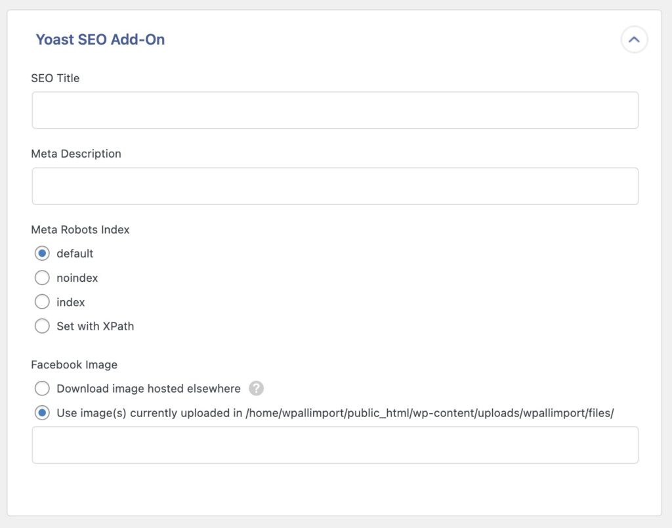Click the Meta Description label
The width and height of the screenshot is (672, 528).
tap(76, 154)
